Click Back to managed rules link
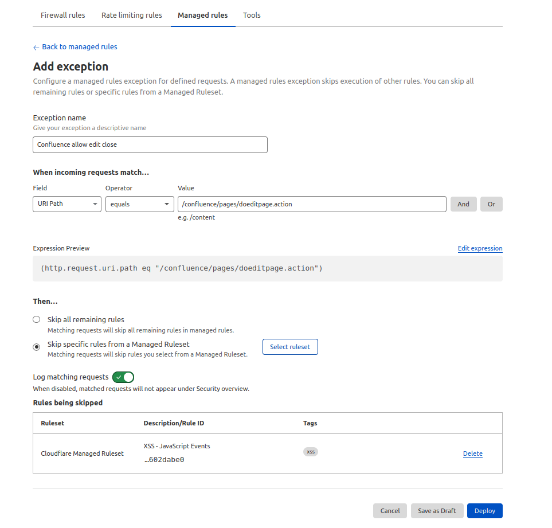552x528 pixels. point(80,47)
